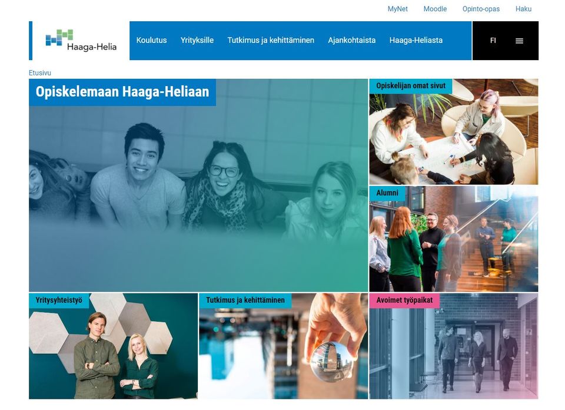
Task: Open the hamburger menu icon
Action: coord(519,41)
